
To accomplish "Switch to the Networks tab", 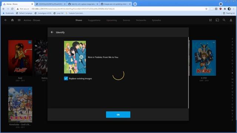I will click(x=141, y=20).
